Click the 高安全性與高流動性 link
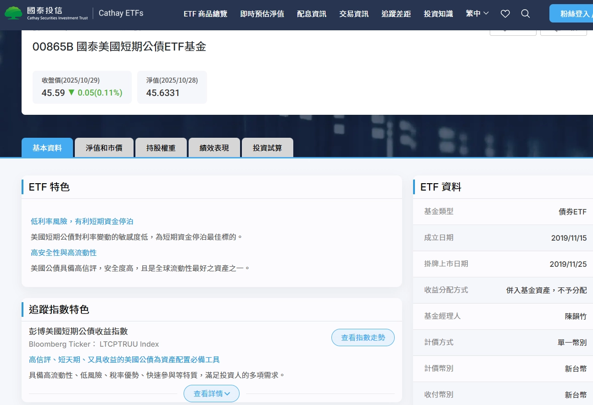593x405 pixels. coord(64,253)
